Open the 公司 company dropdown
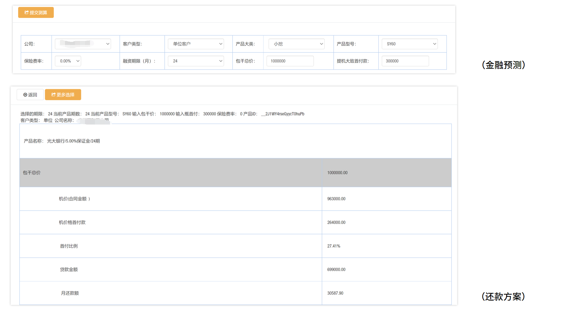Viewport: 579px width, 309px height. click(x=83, y=44)
